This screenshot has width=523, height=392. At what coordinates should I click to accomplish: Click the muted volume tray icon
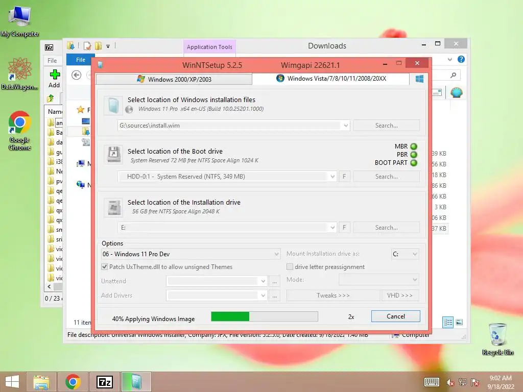click(450, 382)
